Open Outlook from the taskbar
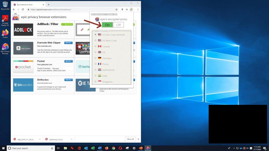Screen dimensions: 269x151 click(86, 148)
